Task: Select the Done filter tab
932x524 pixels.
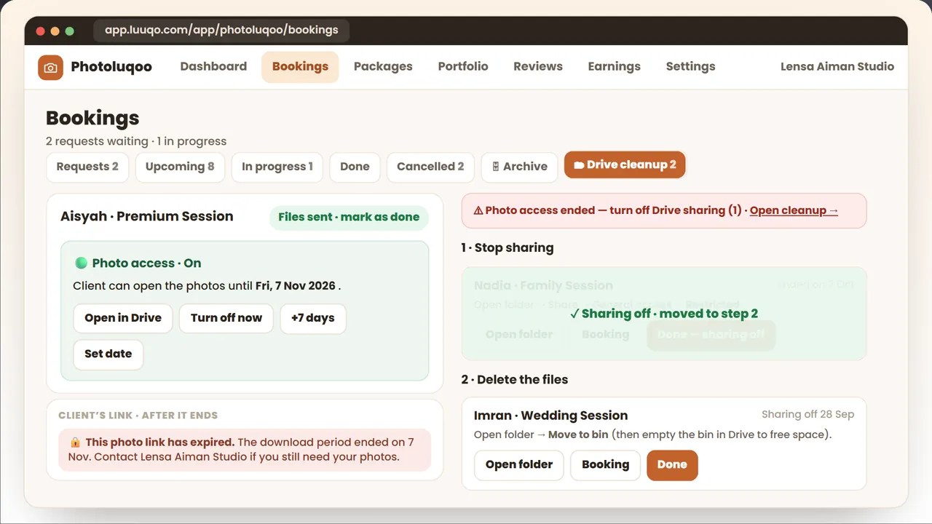Action: point(355,167)
